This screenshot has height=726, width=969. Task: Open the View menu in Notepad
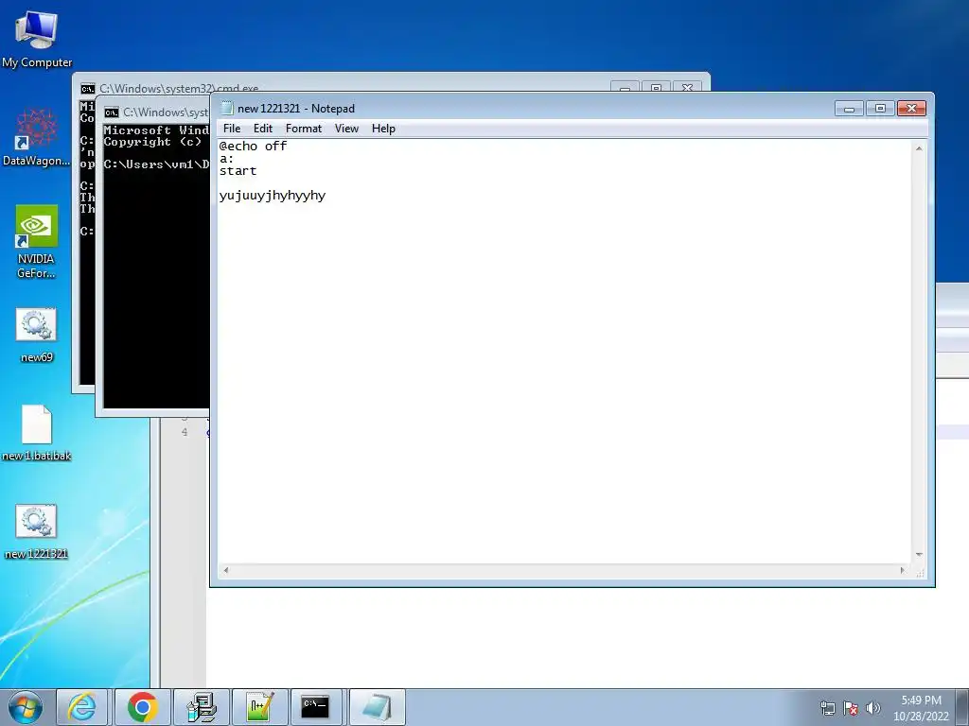click(346, 129)
